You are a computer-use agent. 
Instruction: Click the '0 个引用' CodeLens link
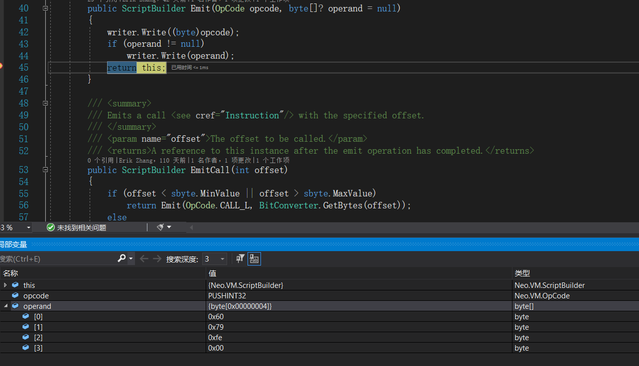pyautogui.click(x=101, y=161)
